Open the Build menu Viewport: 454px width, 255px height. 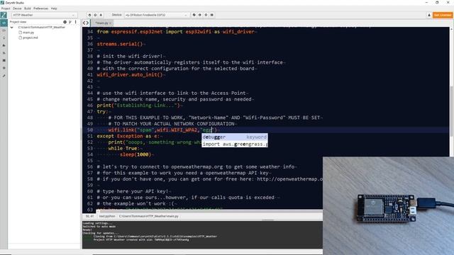coord(28,8)
